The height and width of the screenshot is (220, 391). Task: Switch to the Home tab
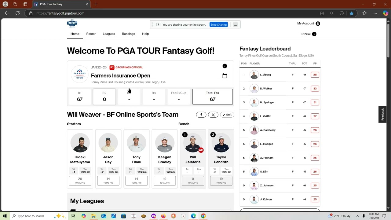pyautogui.click(x=75, y=34)
